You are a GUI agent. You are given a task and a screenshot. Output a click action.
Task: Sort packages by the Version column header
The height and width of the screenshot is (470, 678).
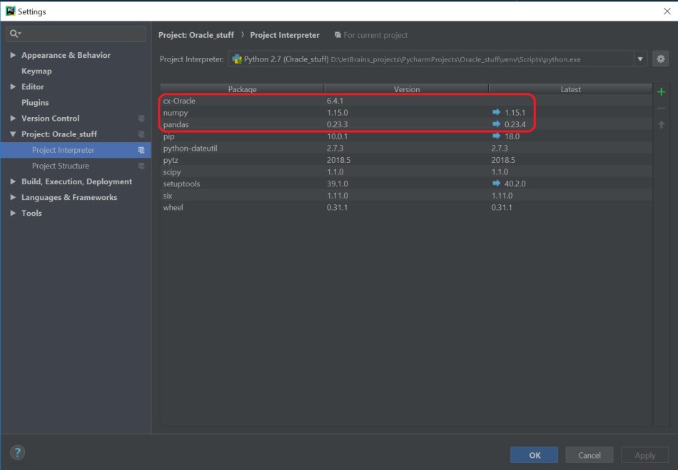406,89
